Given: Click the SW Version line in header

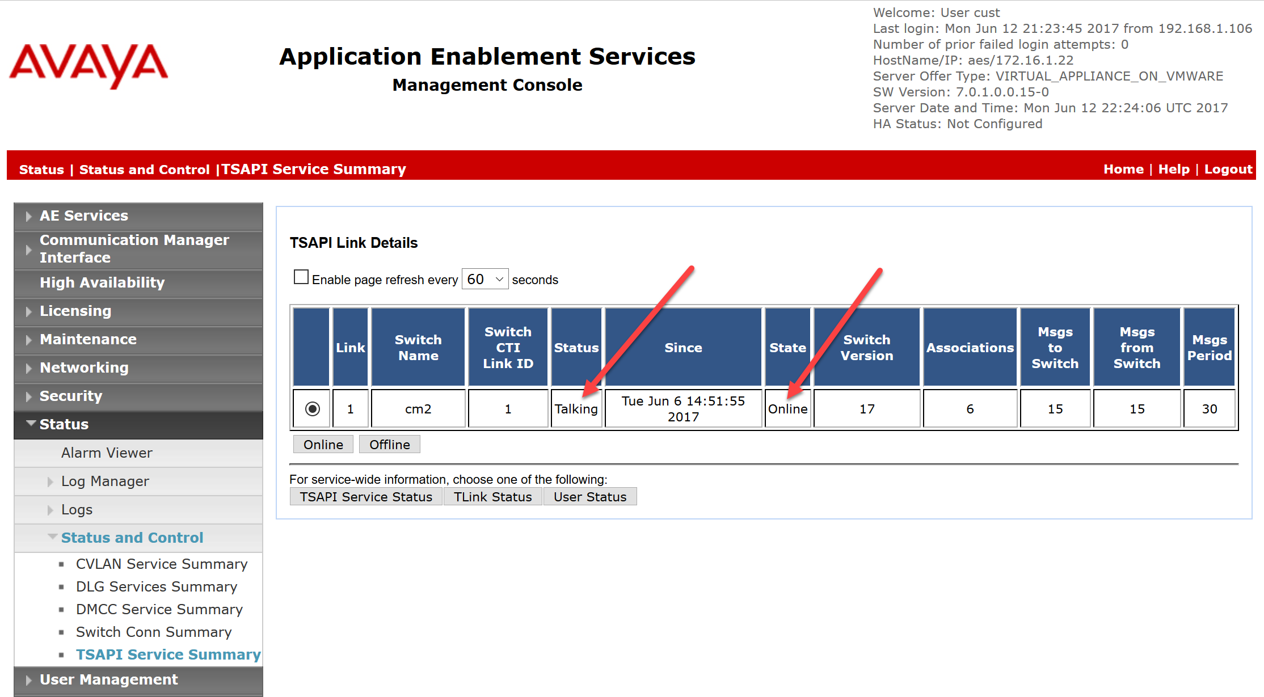Looking at the screenshot, I should pos(960,92).
